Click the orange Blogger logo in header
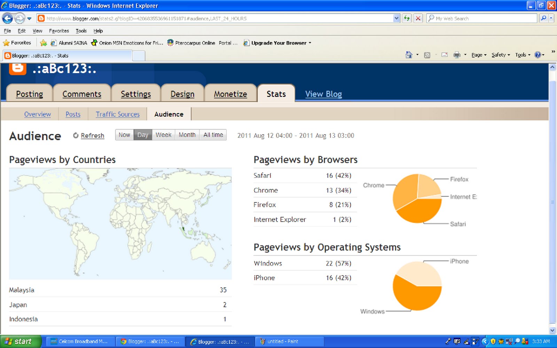The height and width of the screenshot is (348, 557). 18,69
